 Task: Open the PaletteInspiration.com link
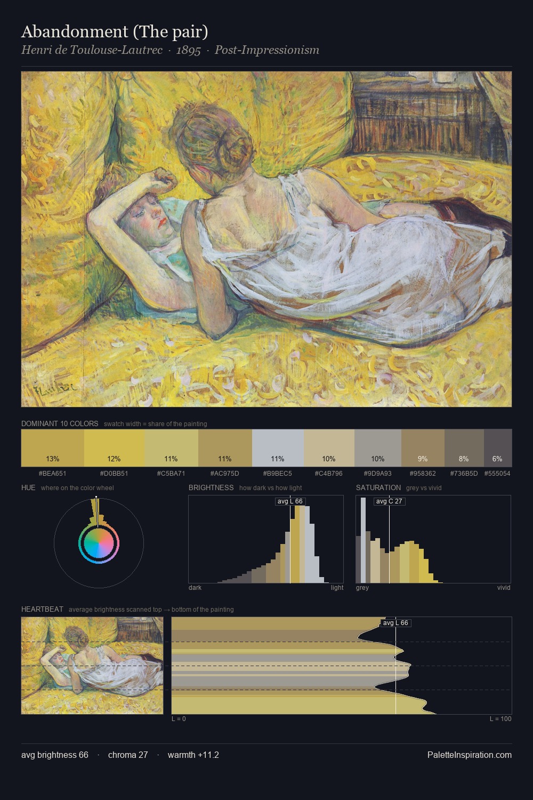coord(470,755)
